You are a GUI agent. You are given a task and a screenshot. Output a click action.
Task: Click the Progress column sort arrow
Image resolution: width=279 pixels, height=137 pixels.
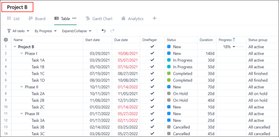coord(234,40)
